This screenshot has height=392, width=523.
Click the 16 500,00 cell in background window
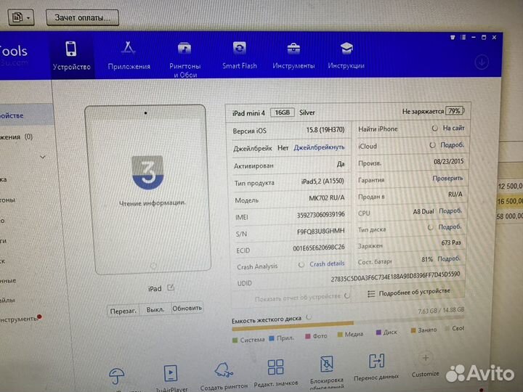coord(510,201)
